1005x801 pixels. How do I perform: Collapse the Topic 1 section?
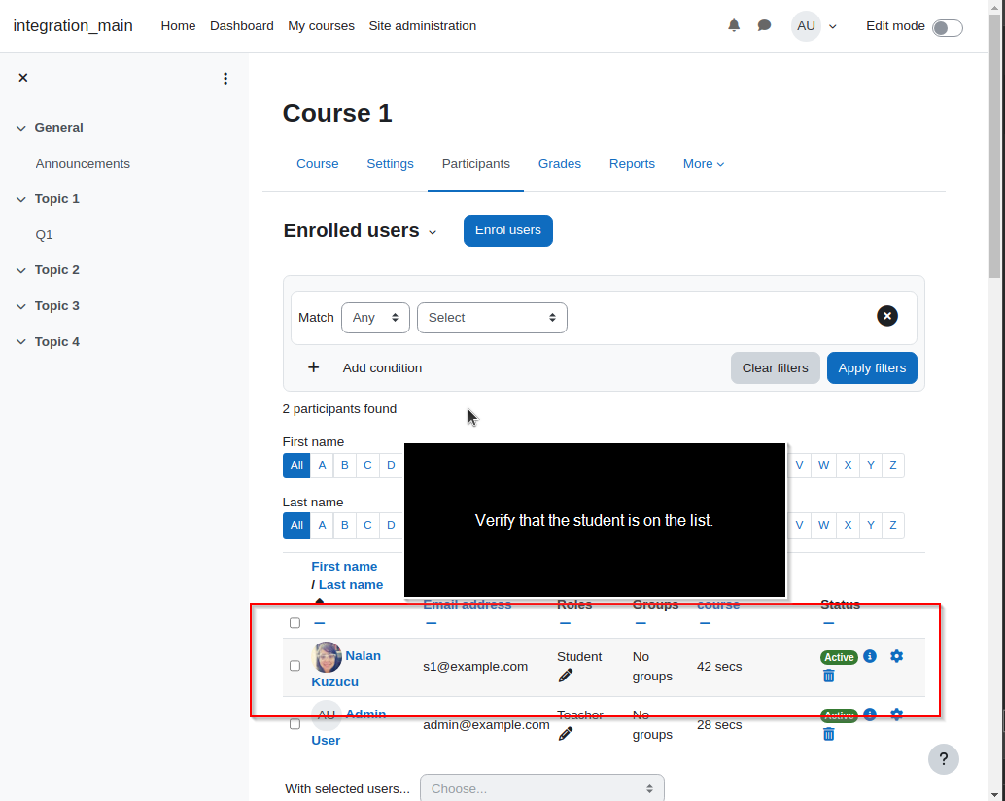21,199
